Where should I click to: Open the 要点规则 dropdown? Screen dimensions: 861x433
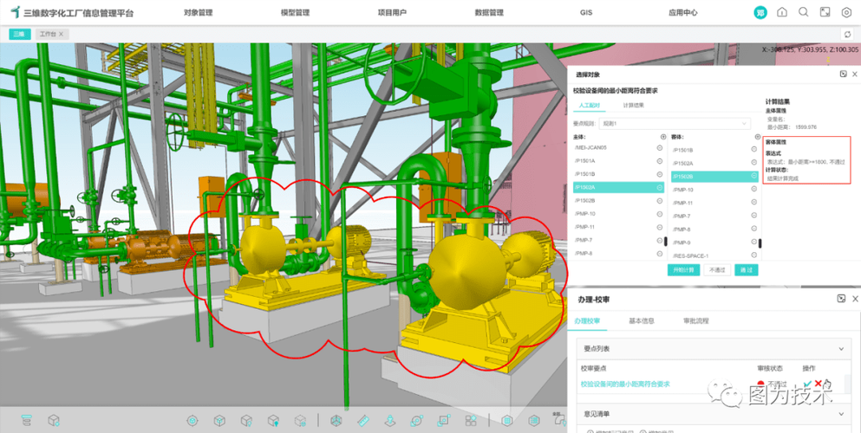[x=674, y=124]
